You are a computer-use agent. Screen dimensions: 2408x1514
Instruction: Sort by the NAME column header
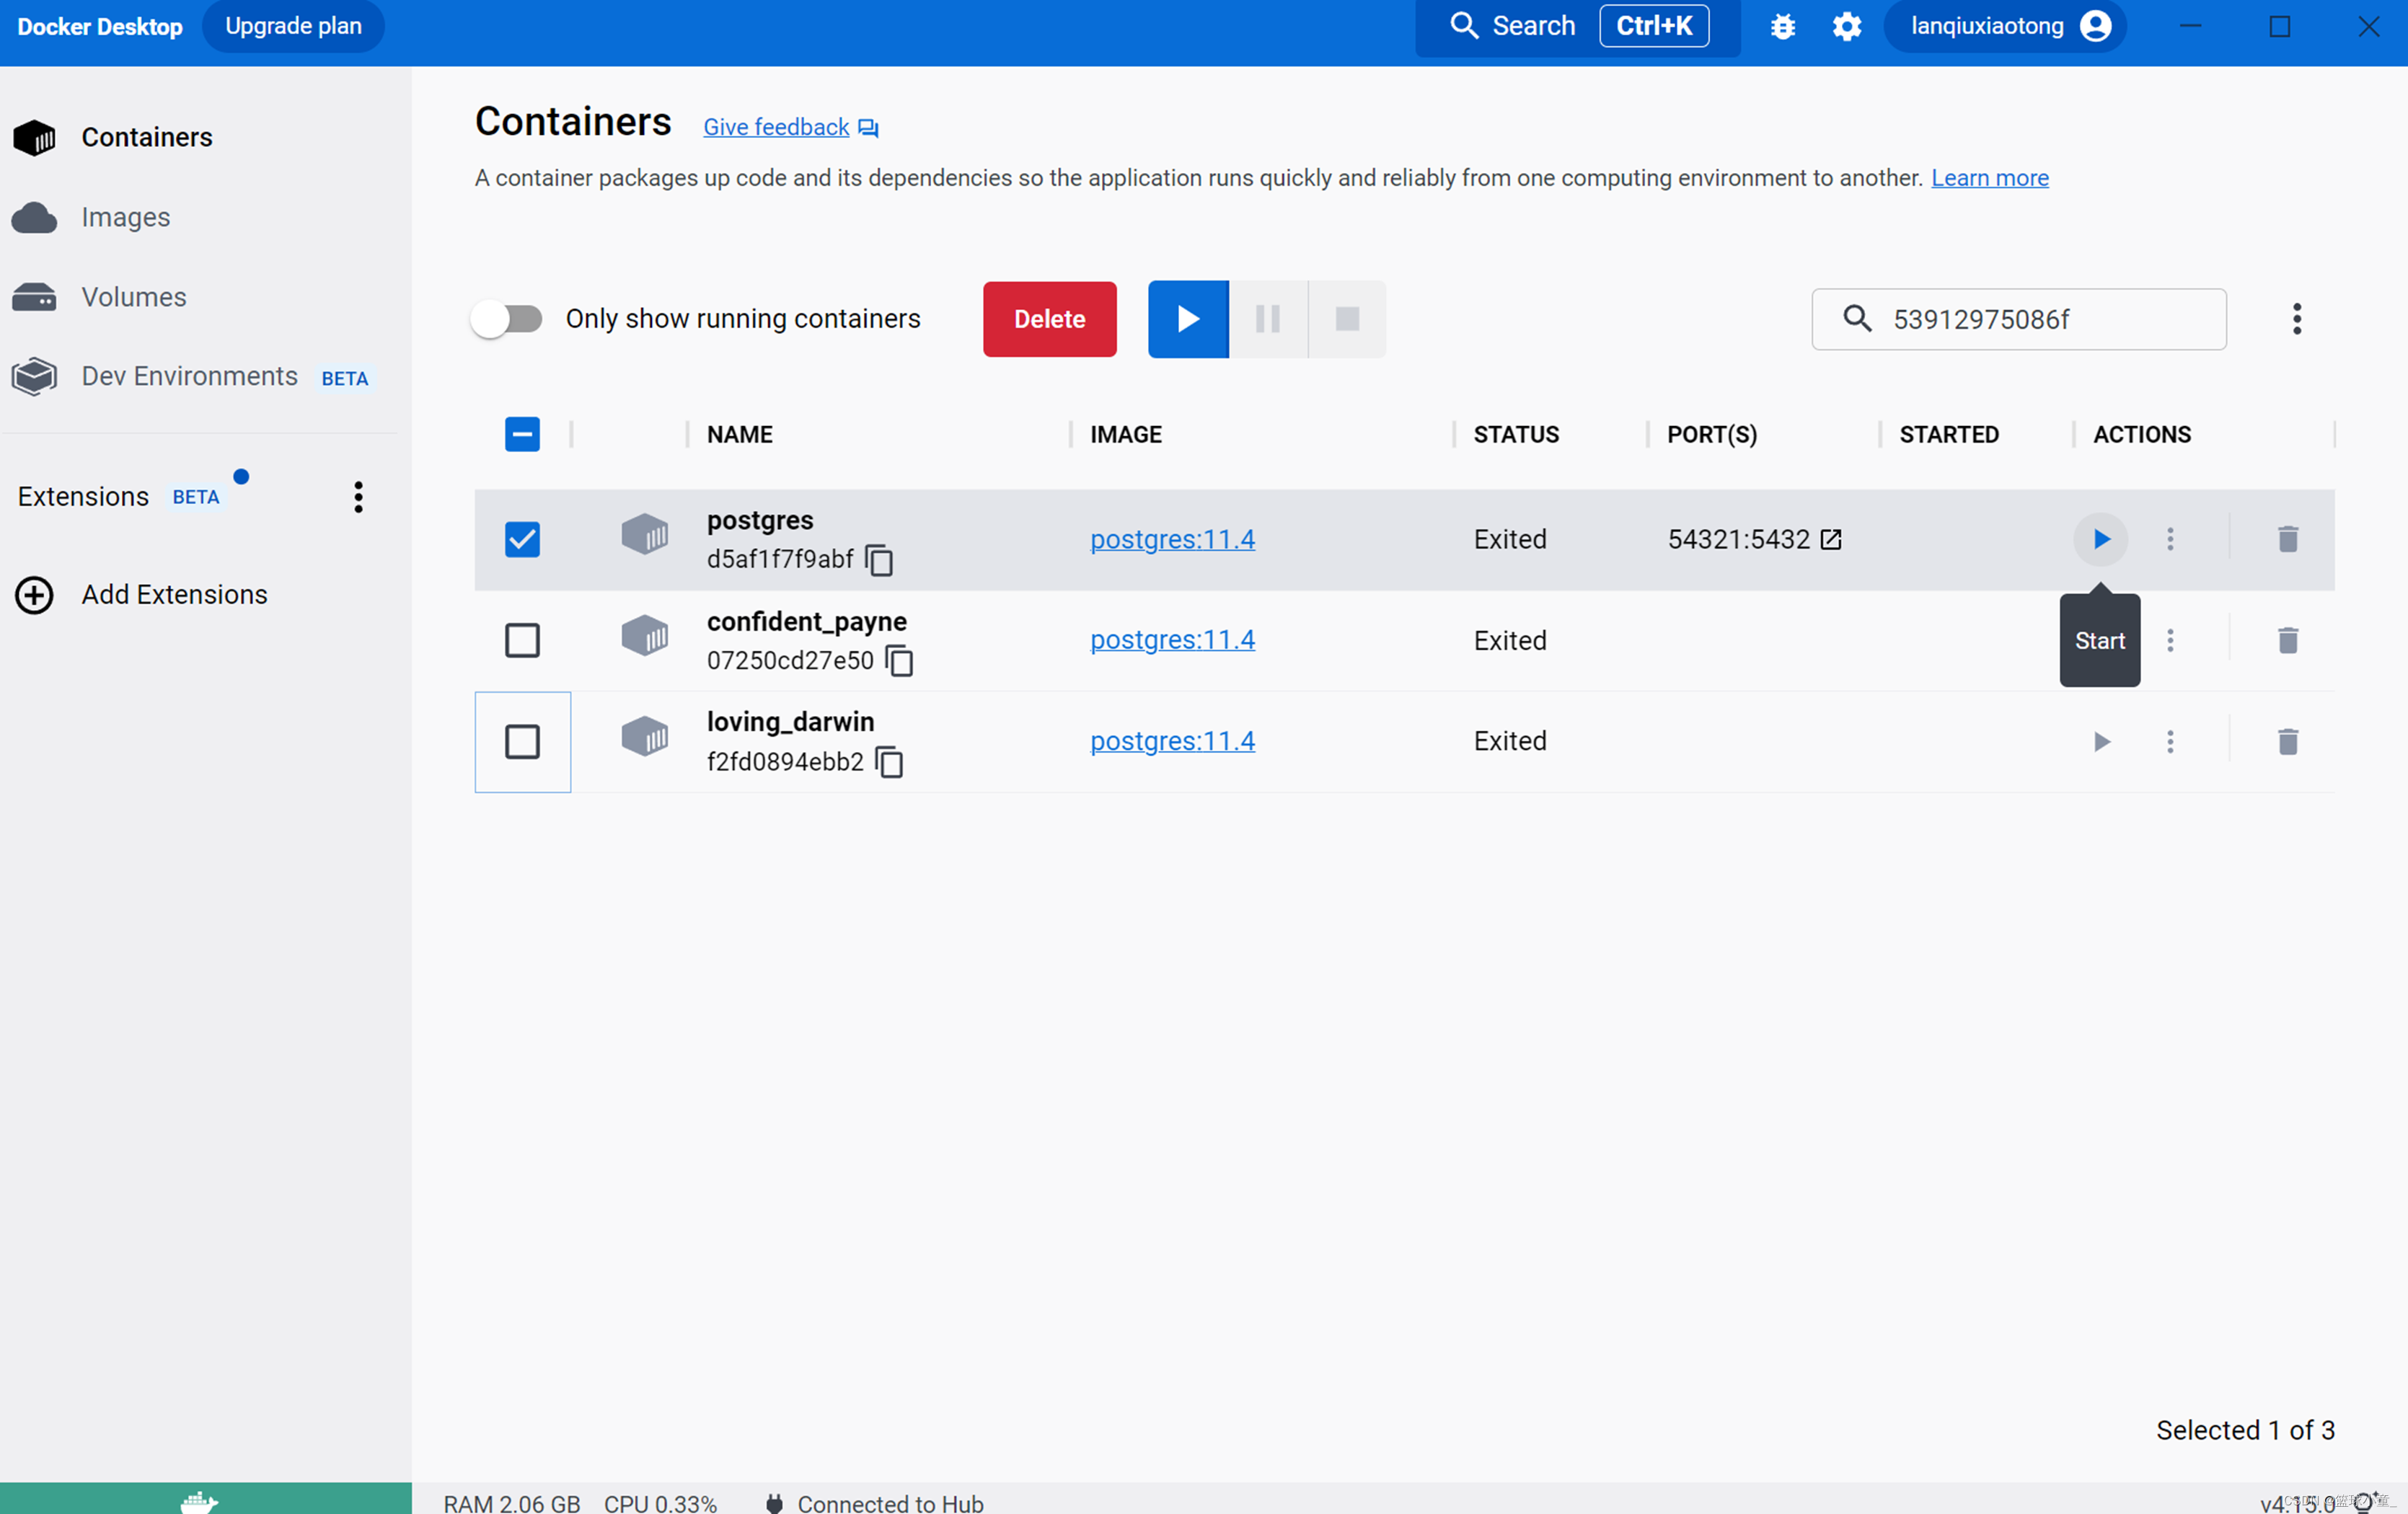click(740, 434)
